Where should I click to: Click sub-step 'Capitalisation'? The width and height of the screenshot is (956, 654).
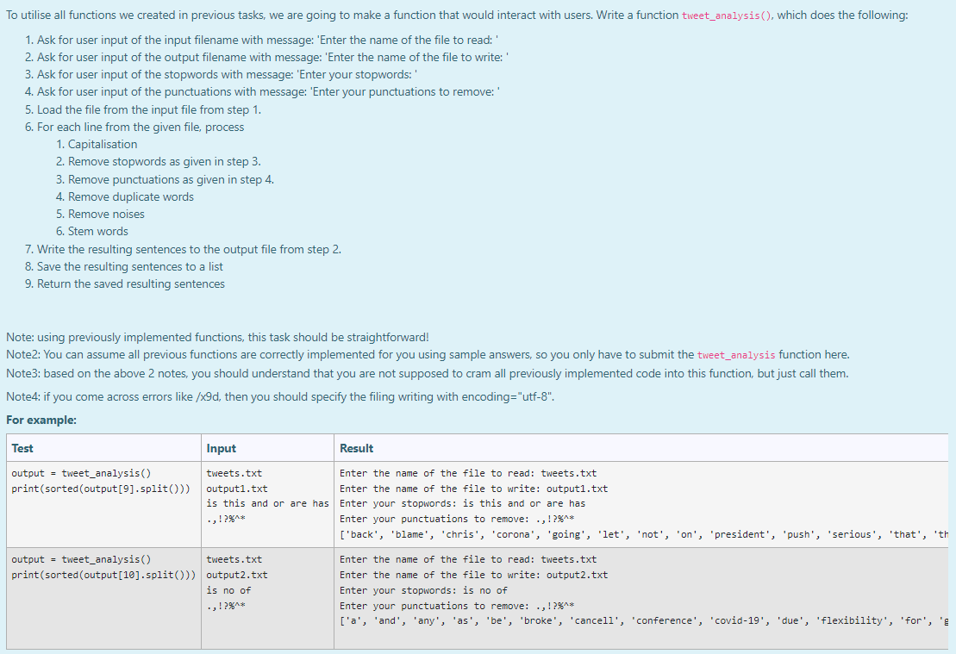pos(103,145)
